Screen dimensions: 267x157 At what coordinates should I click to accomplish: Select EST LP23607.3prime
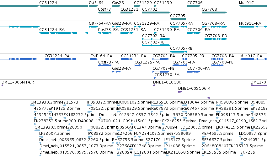tap(55, 134)
